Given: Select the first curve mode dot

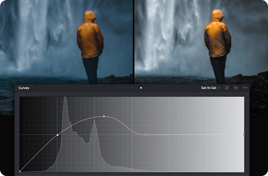Looking at the screenshot, I should pos(118,88).
